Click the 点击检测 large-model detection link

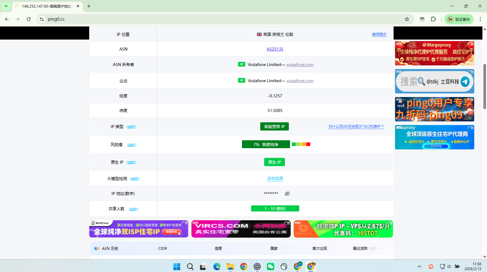[275, 179]
